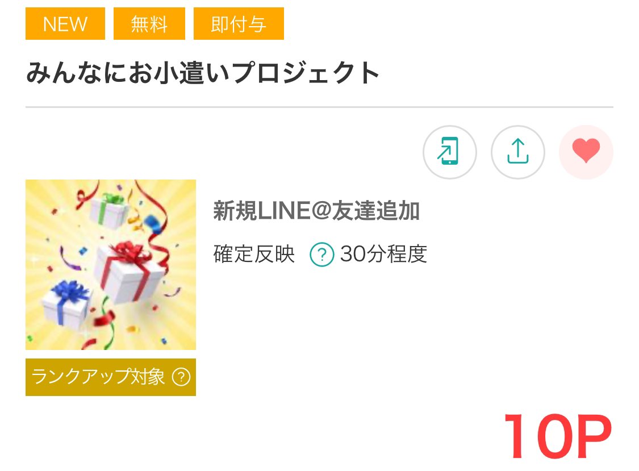Click the 30分程度 time text
This screenshot has width=639, height=471.
pos(383,254)
